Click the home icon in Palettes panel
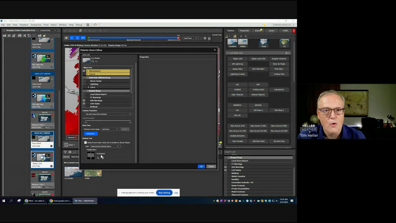Viewport: 396px width, 223px height. [x=235, y=36]
